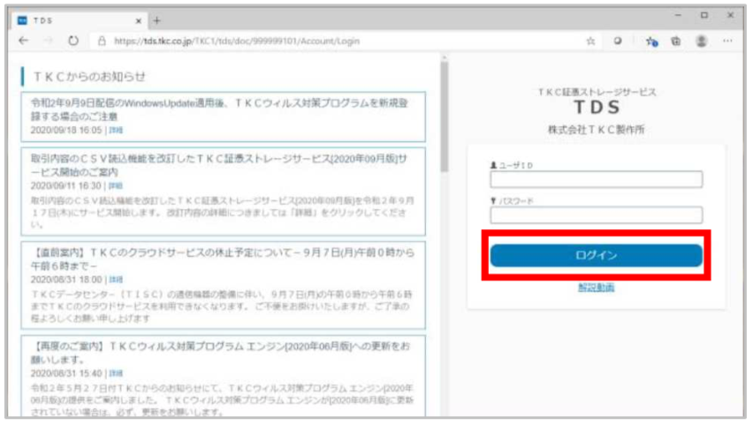Open the favorites list icon
The image size is (753, 426).
(x=651, y=41)
